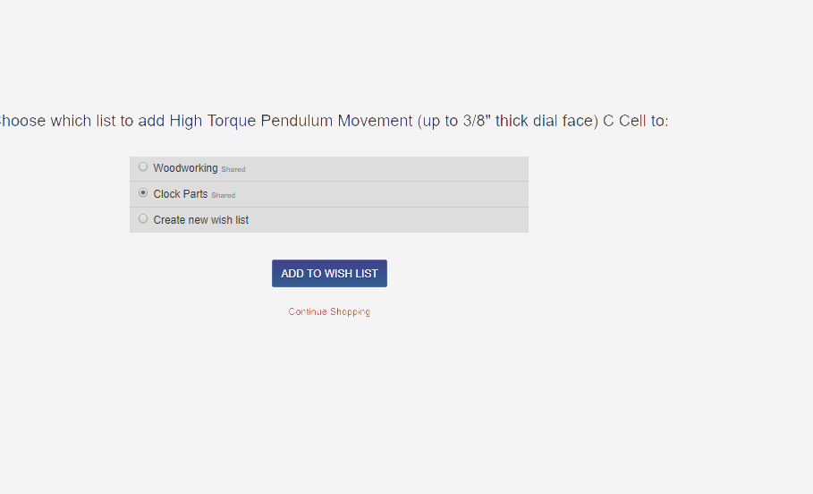
Task: Select the Woodworking radio button
Action: pyautogui.click(x=143, y=167)
